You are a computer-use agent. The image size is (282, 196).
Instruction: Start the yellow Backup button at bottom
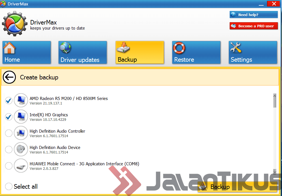point(237,187)
